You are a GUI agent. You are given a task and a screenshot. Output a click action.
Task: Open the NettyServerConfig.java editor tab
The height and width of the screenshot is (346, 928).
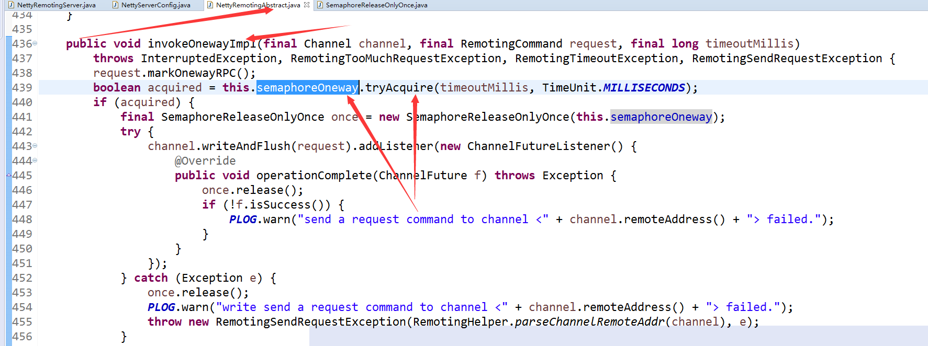(x=155, y=5)
